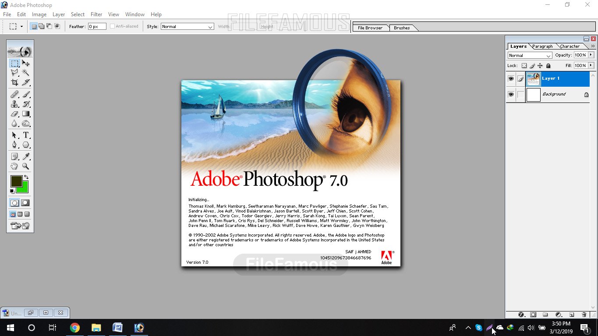Select the Eyedropper tool

click(26, 156)
